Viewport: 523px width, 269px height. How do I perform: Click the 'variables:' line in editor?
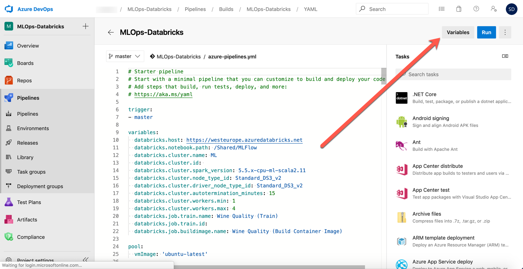pyautogui.click(x=143, y=132)
